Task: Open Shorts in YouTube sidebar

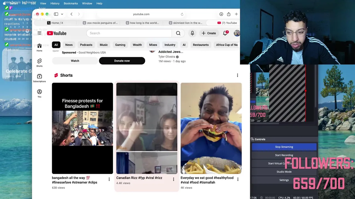Action: coord(39,63)
